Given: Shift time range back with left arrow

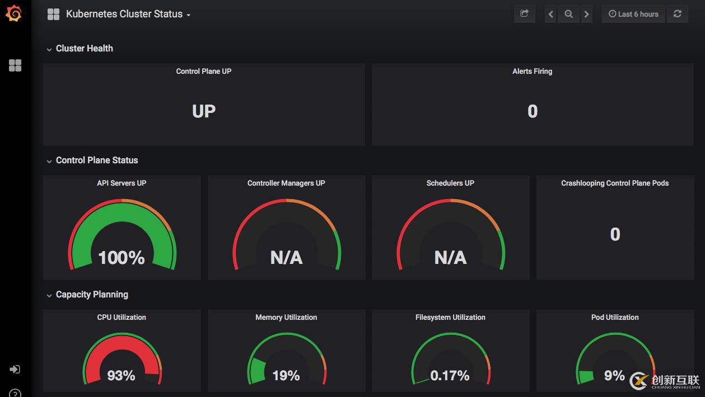Looking at the screenshot, I should coord(551,14).
